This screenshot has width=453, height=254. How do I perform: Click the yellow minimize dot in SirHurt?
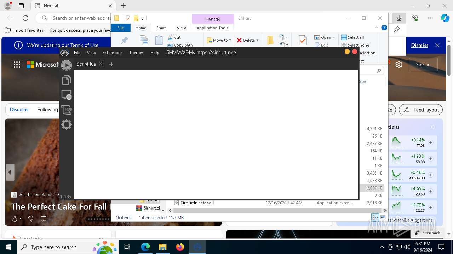pyautogui.click(x=347, y=52)
